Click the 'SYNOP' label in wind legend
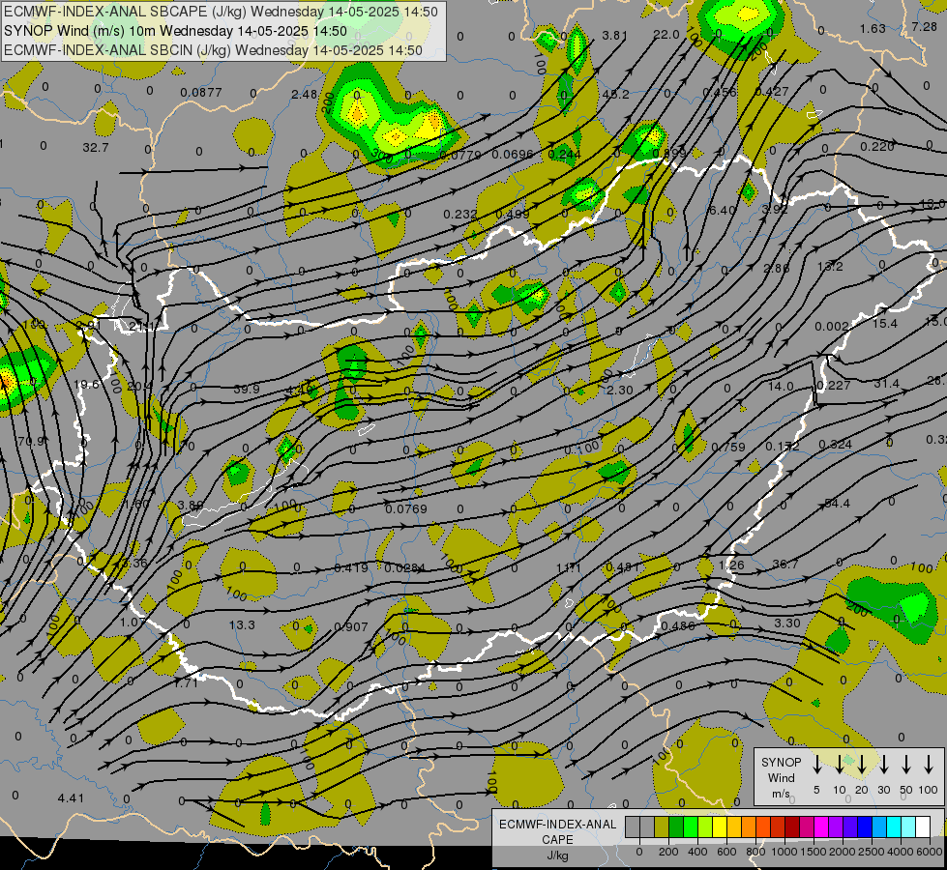The image size is (947, 870). 781,762
